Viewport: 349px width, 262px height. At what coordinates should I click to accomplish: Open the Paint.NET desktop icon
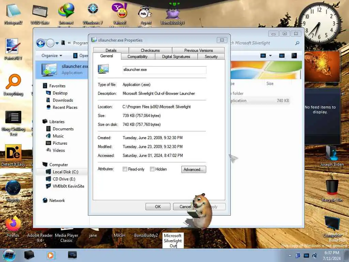13,49
